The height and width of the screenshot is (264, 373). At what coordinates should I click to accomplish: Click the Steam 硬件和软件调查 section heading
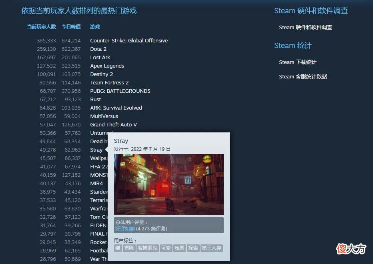click(x=311, y=11)
